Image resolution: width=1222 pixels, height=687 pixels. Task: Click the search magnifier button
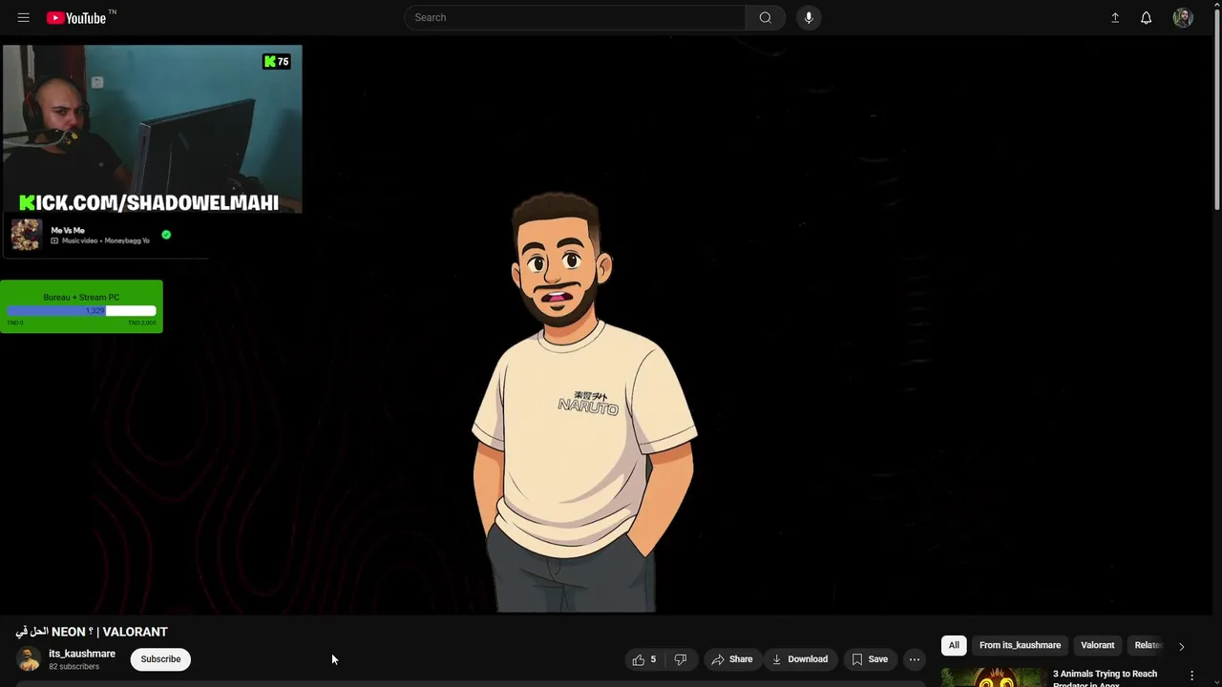[766, 17]
